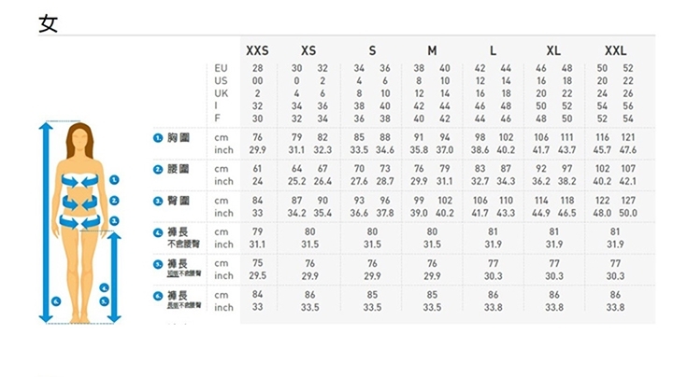The height and width of the screenshot is (377, 673).
Task: Click the UK row label
Action: (221, 93)
